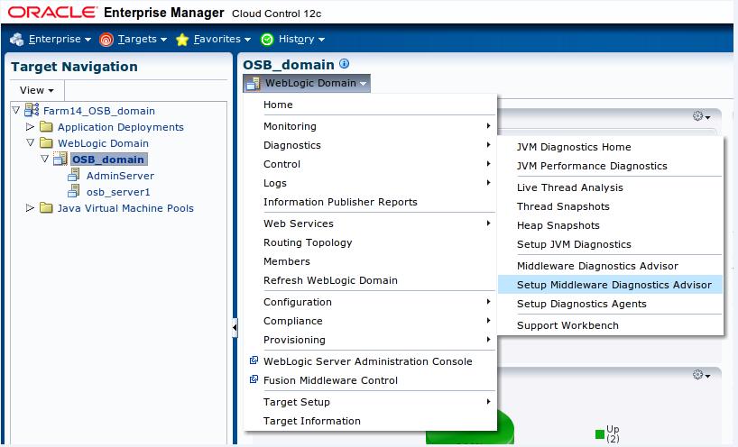The image size is (738, 447).
Task: Open the lower region gear settings menu
Action: [701, 375]
